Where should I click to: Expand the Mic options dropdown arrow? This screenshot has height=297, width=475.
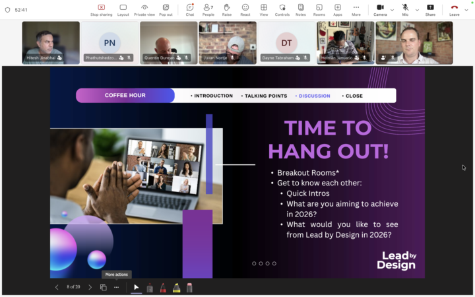click(x=418, y=10)
